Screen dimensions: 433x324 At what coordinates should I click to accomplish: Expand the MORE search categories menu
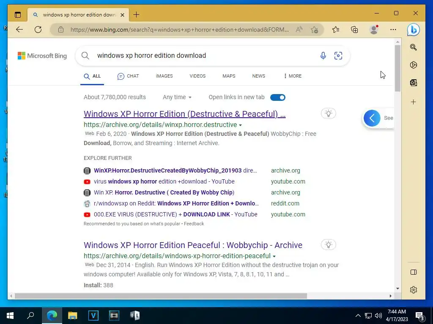pyautogui.click(x=293, y=76)
